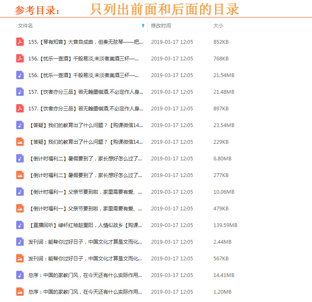Click the image icon for 倒计时福利二
This screenshot has width=312, height=302.
point(20,175)
